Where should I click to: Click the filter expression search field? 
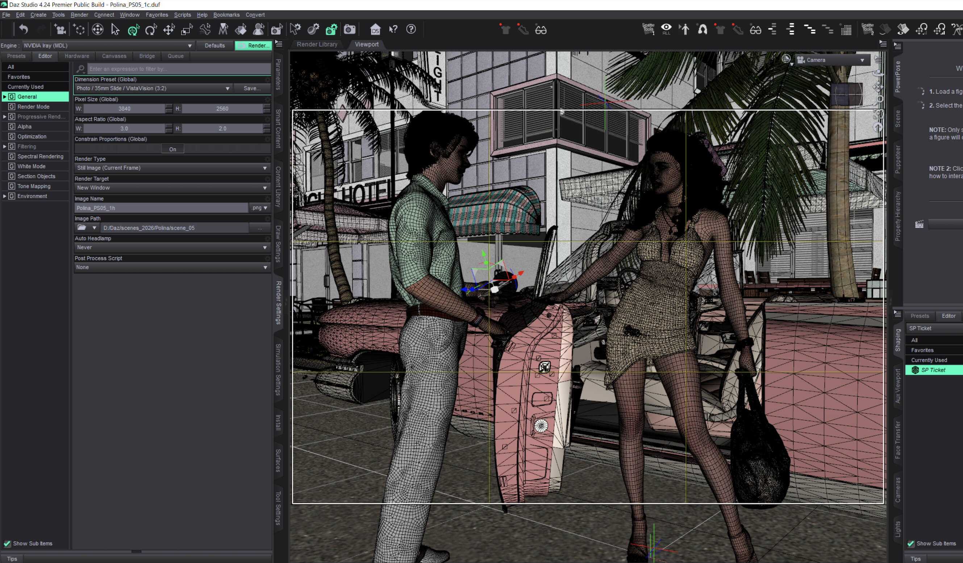[179, 69]
